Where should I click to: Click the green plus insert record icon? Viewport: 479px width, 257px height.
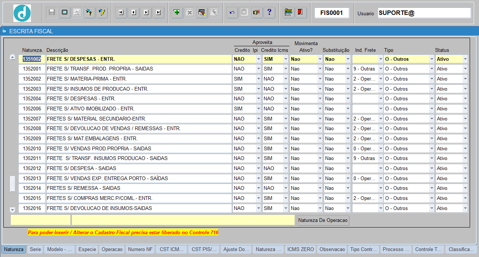point(177,13)
